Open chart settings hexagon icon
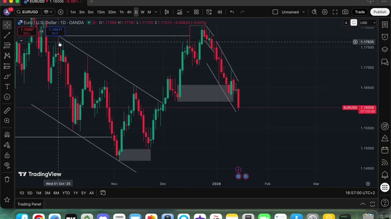The image size is (391, 219). coord(325,12)
